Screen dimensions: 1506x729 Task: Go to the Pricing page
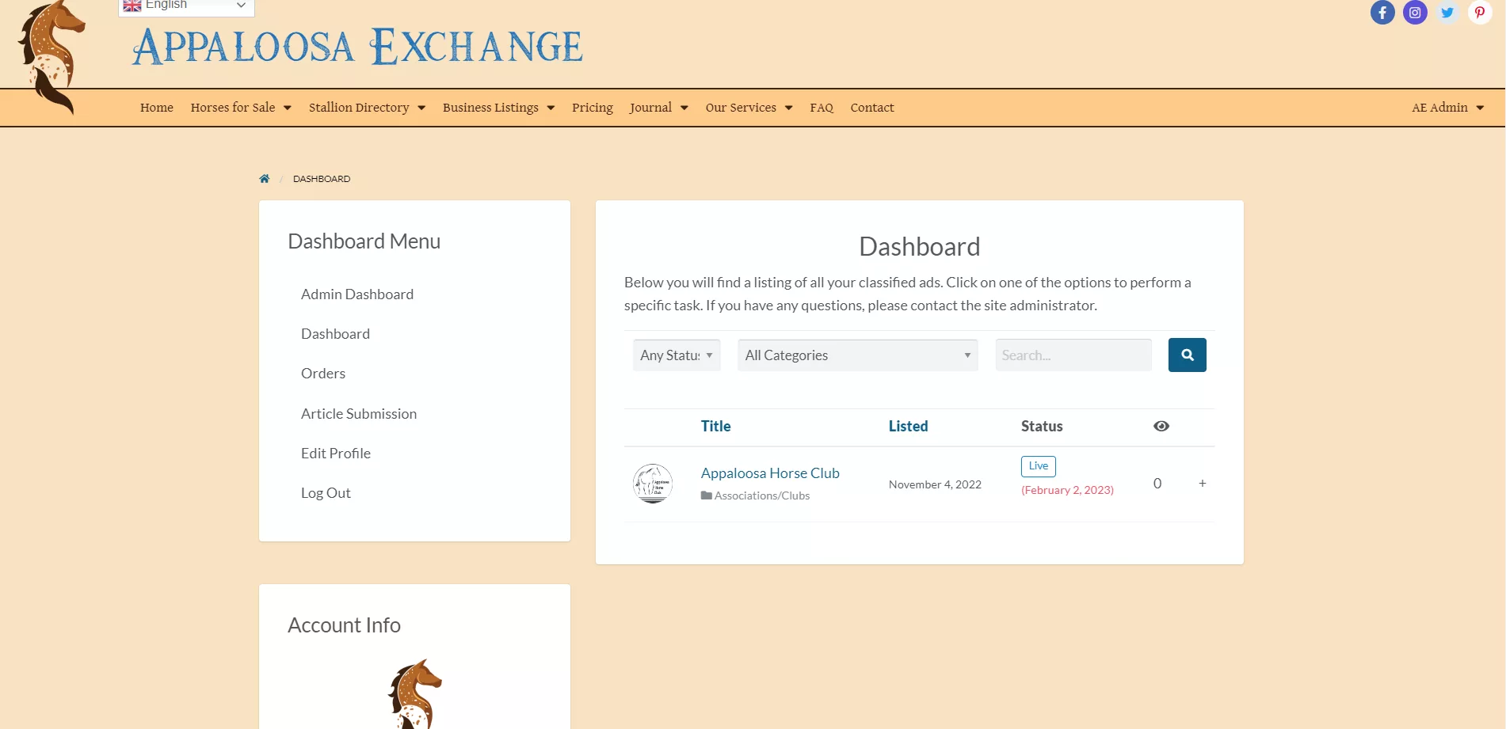pyautogui.click(x=592, y=108)
